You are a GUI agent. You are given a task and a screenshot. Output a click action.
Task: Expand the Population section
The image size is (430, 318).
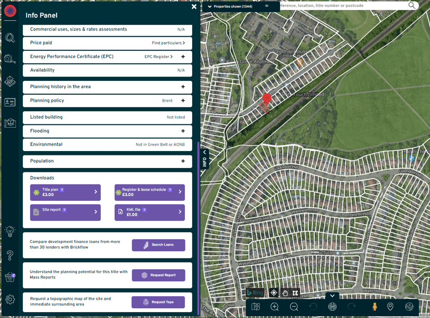coord(183,161)
